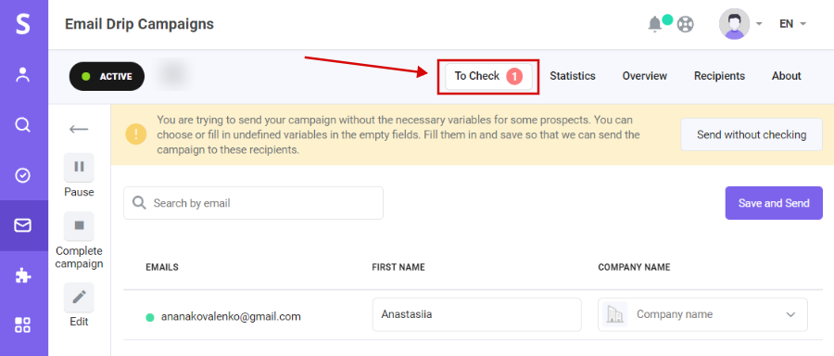Open the EN language dropdown
This screenshot has width=834, height=356.
792,24
